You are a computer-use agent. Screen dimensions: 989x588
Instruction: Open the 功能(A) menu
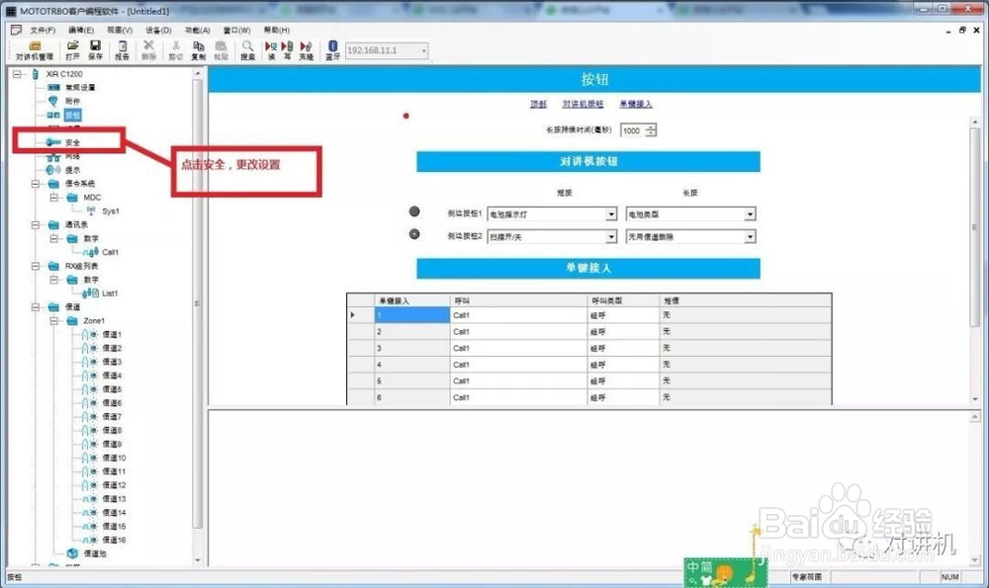(198, 31)
